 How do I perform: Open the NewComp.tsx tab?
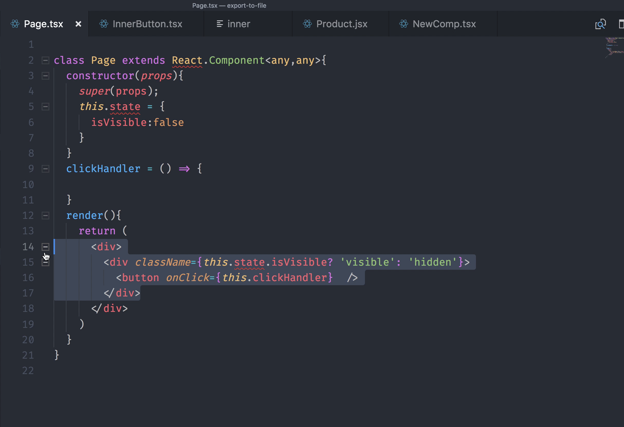pos(444,24)
